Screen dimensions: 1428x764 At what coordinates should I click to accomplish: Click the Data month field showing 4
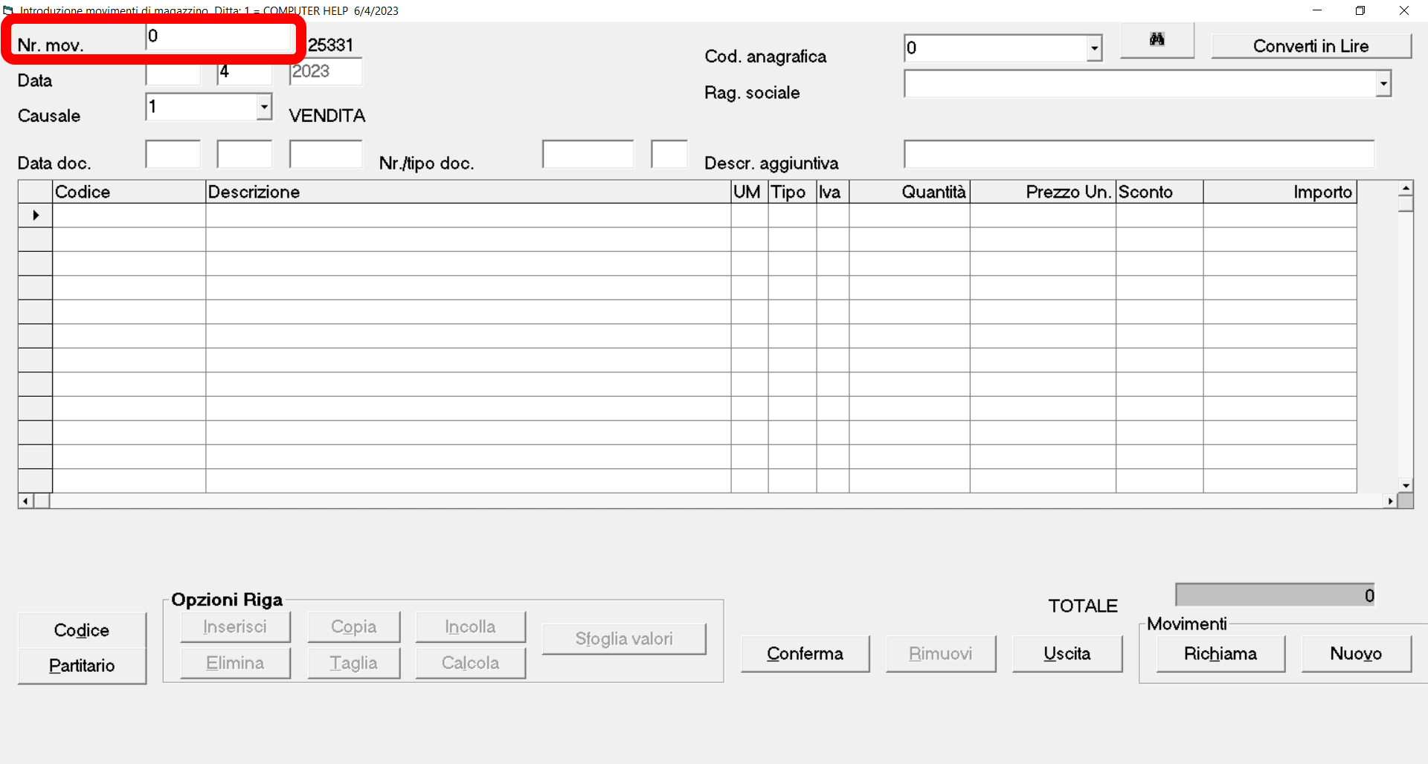pos(245,72)
